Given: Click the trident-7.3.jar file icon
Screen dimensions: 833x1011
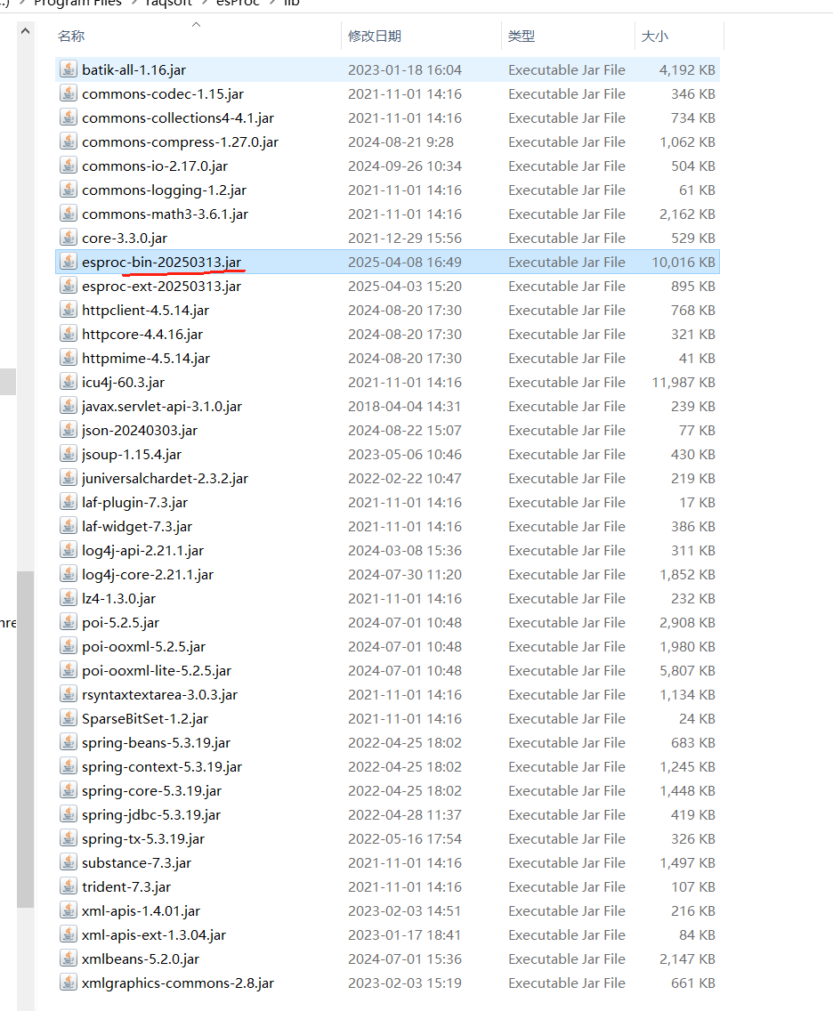Looking at the screenshot, I should pos(69,886).
